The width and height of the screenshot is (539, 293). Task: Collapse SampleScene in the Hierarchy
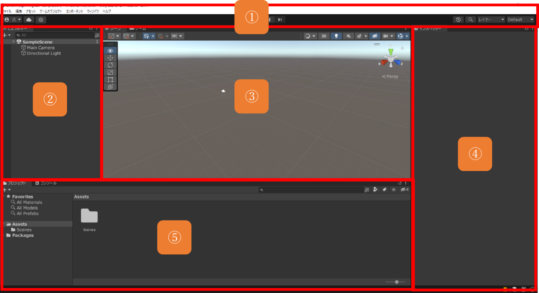pos(13,41)
